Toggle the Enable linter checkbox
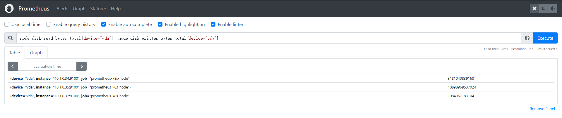This screenshot has height=118, width=562. [213, 24]
